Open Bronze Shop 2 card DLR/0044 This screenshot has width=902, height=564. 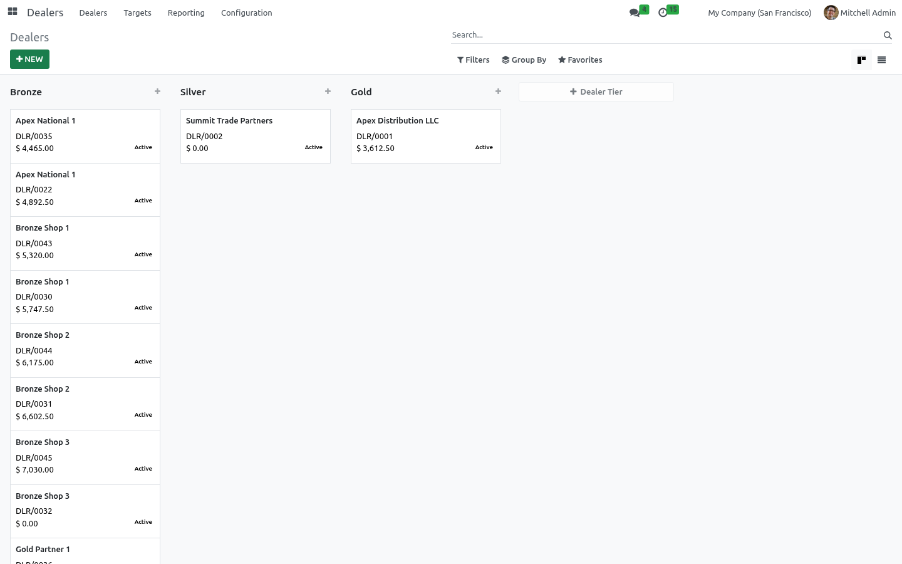coord(85,350)
